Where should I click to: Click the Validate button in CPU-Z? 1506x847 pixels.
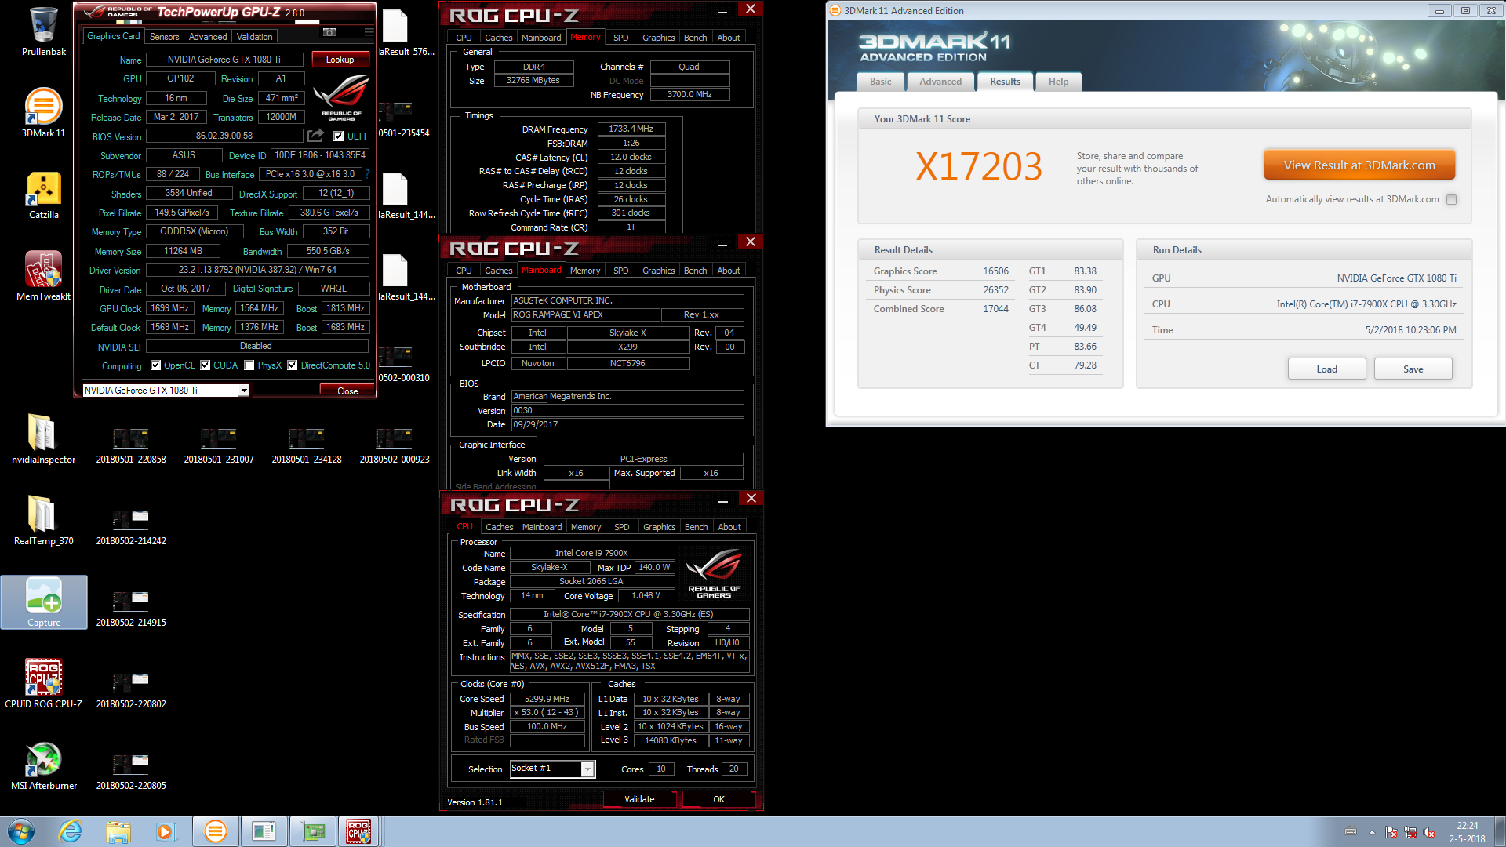(639, 799)
